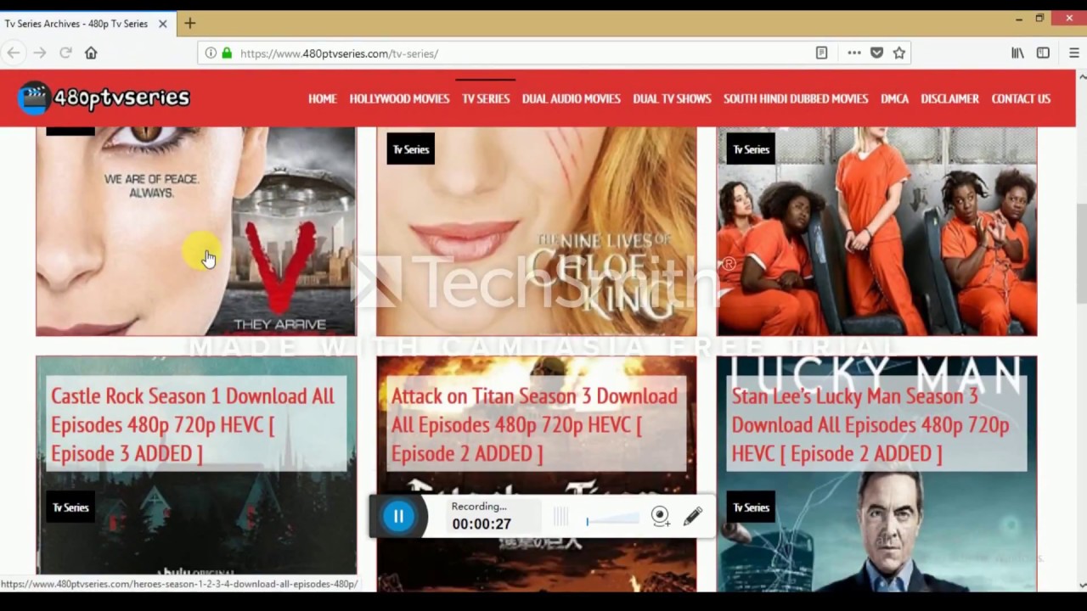Open HOLLYWOOD MOVIES menu item
This screenshot has height=611, width=1087.
(x=399, y=98)
